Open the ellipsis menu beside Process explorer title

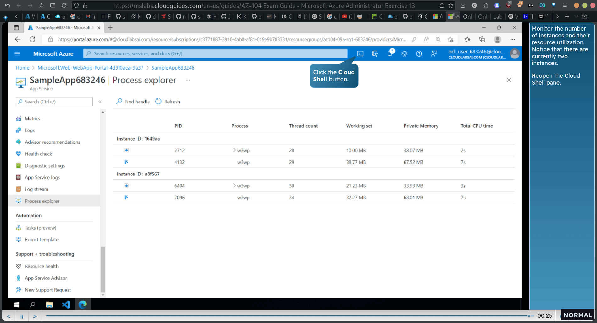tap(188, 80)
